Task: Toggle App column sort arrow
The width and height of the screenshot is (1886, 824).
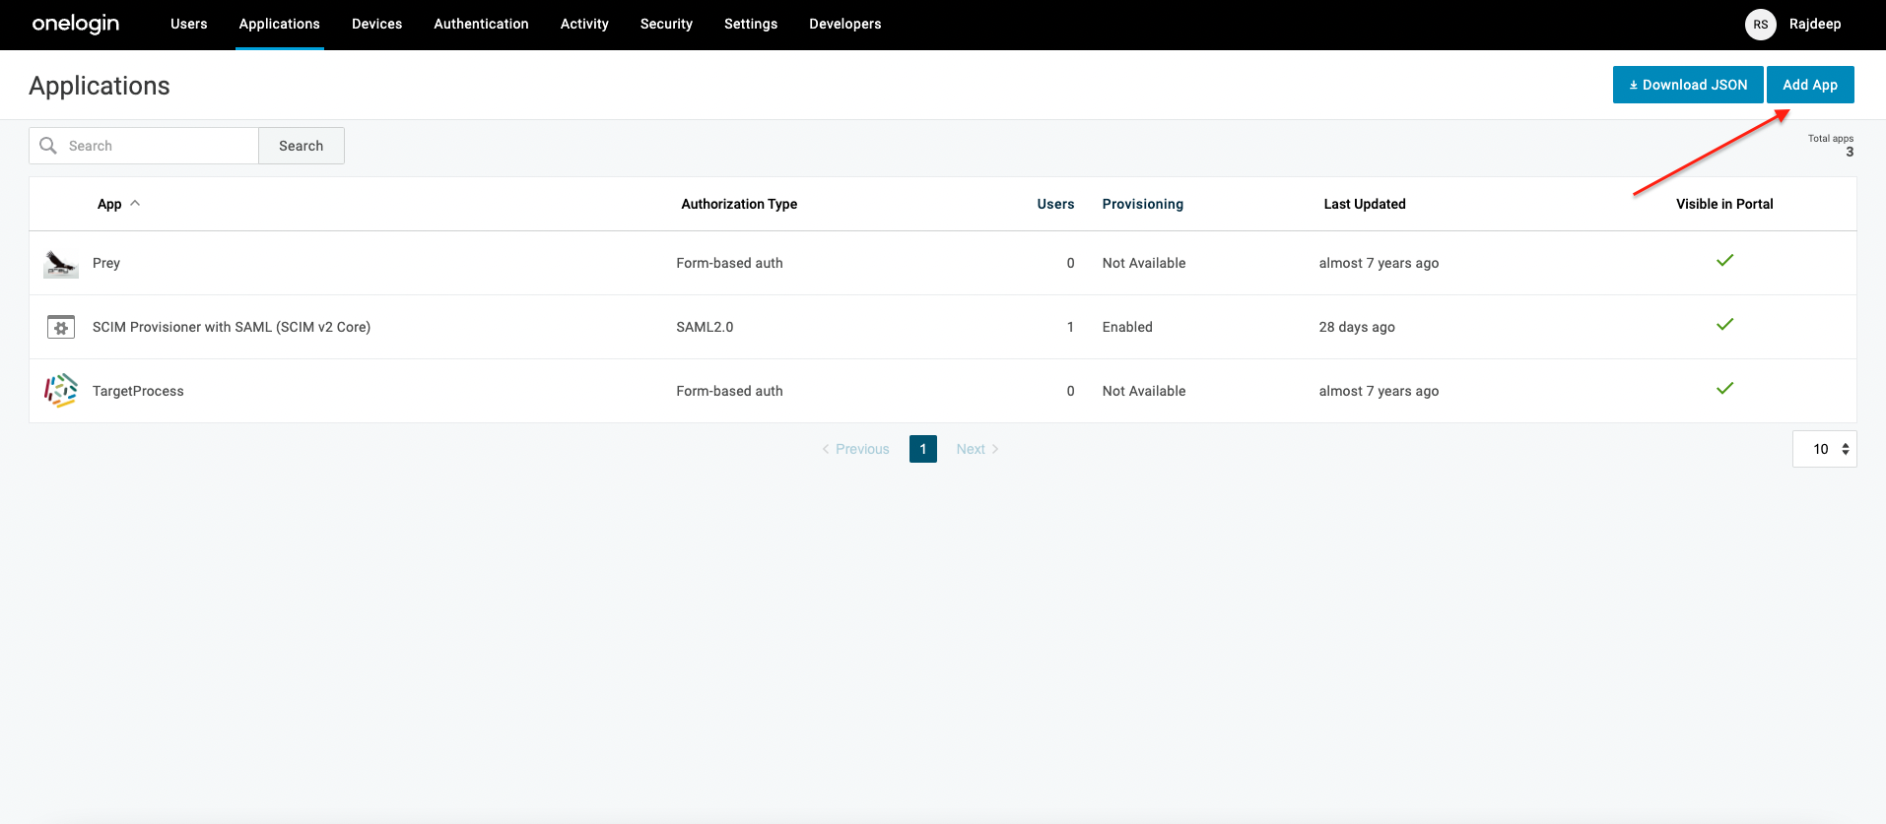Action: point(135,204)
